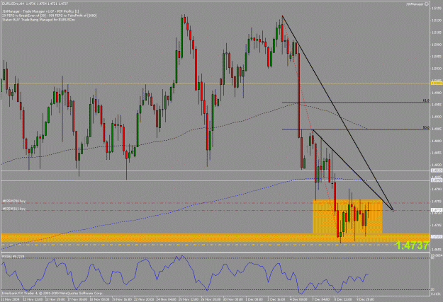
Task: Click the Interbank FX Trader 4 copyright text
Action: 52,294
